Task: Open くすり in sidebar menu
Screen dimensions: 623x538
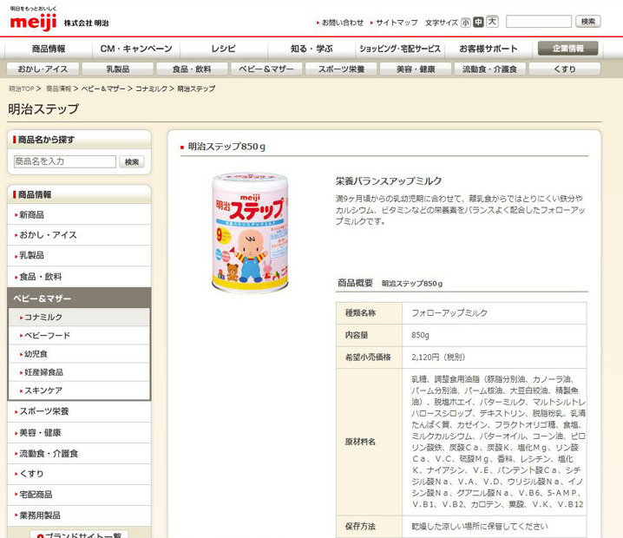Action: (79, 474)
